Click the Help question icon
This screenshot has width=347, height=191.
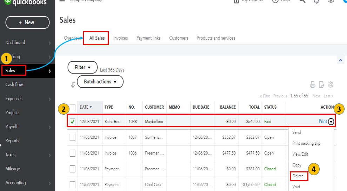275,1
